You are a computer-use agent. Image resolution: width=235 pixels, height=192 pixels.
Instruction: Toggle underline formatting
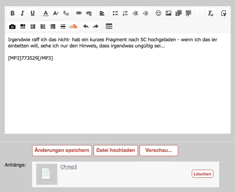coord(32,13)
